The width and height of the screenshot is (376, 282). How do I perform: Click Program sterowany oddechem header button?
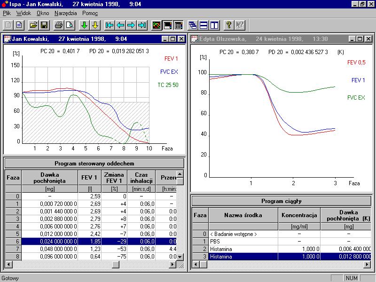[94, 163]
